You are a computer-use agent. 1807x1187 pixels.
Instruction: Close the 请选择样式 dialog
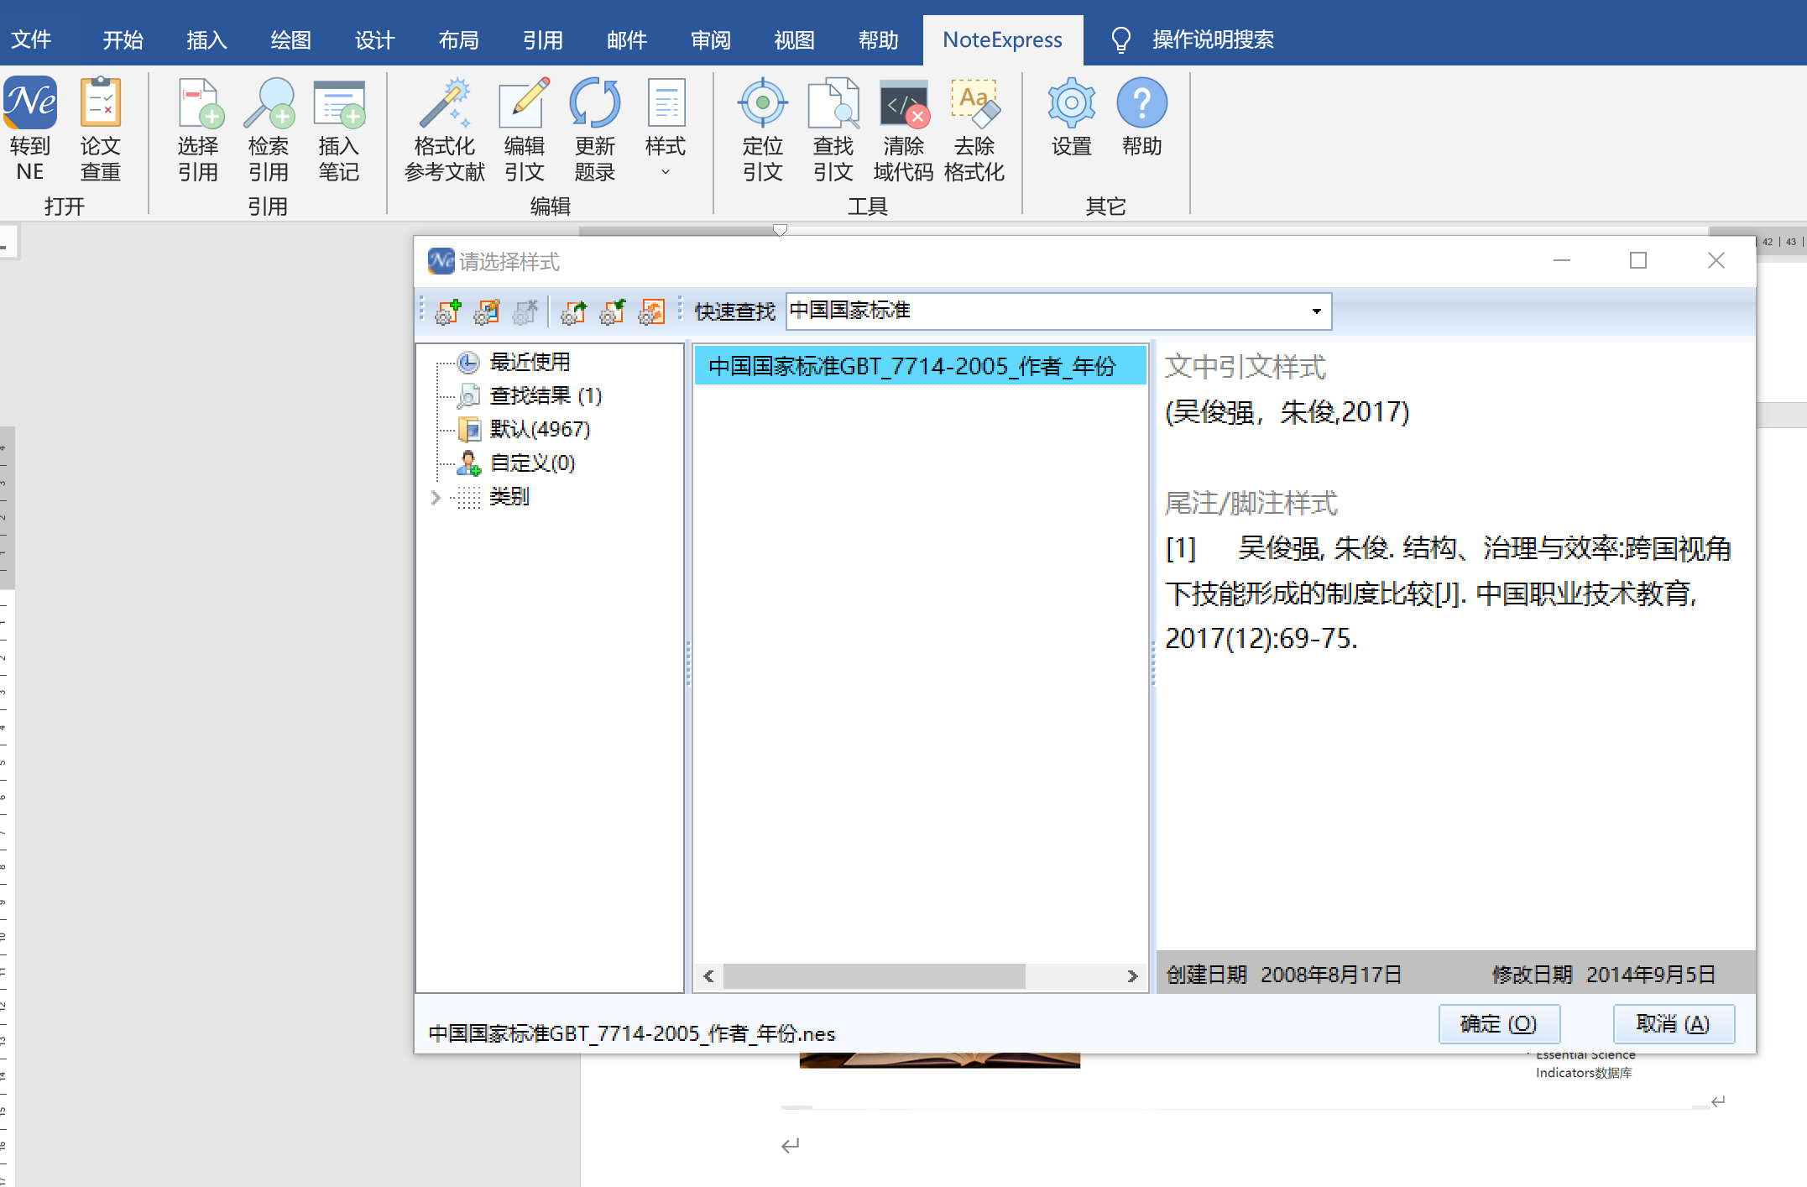[x=1716, y=261]
